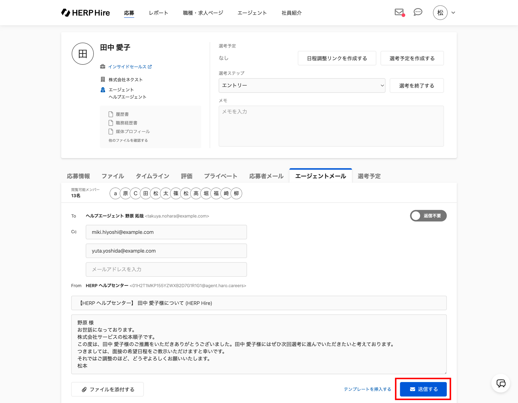518x403 pixels.
Task: Open the レポート menu
Action: tap(159, 13)
